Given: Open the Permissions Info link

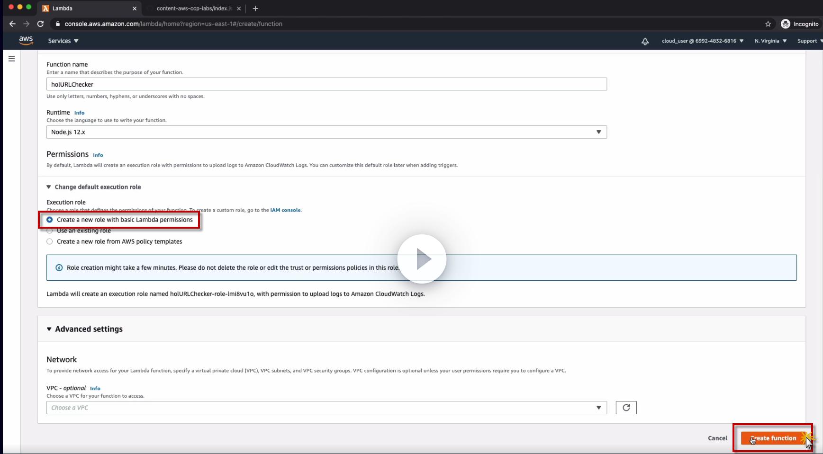Looking at the screenshot, I should (98, 155).
